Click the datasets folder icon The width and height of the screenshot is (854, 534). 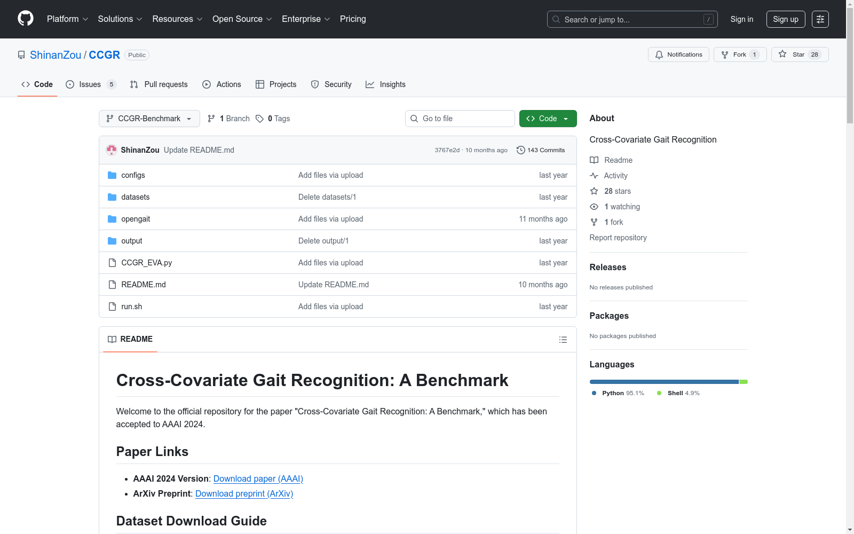112,197
